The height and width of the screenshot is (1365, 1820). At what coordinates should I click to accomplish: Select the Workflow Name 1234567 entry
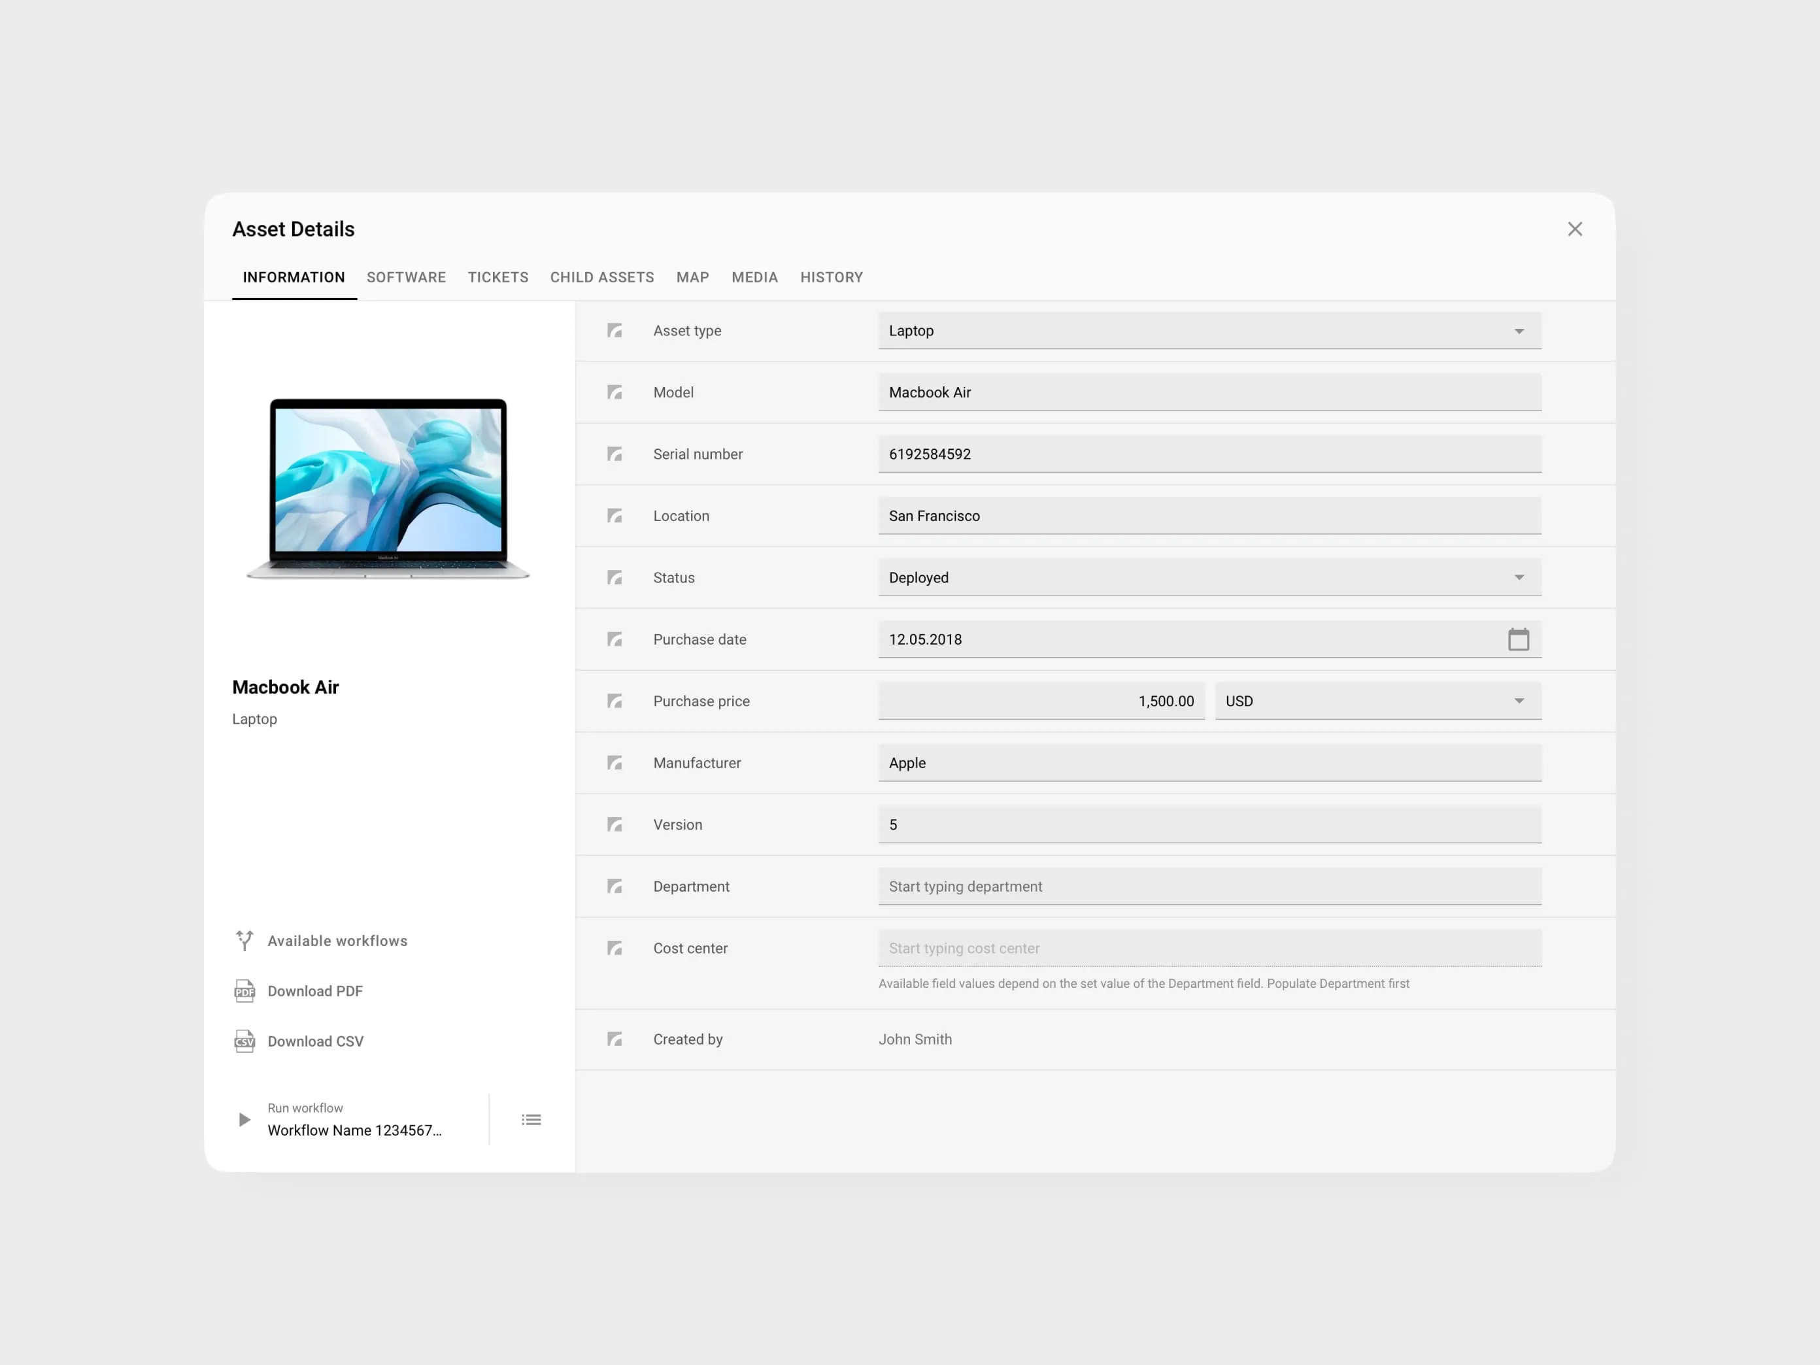pos(354,1130)
